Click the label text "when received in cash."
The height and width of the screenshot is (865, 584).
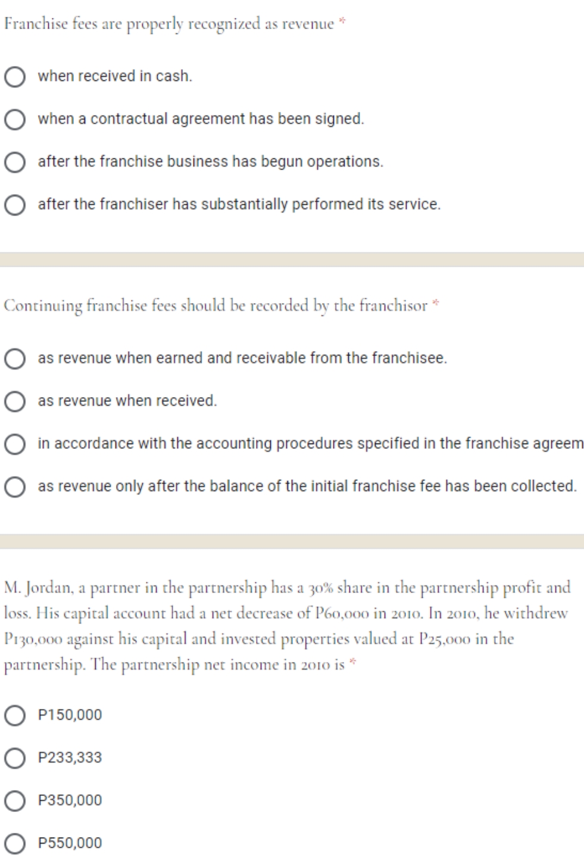[x=114, y=76]
